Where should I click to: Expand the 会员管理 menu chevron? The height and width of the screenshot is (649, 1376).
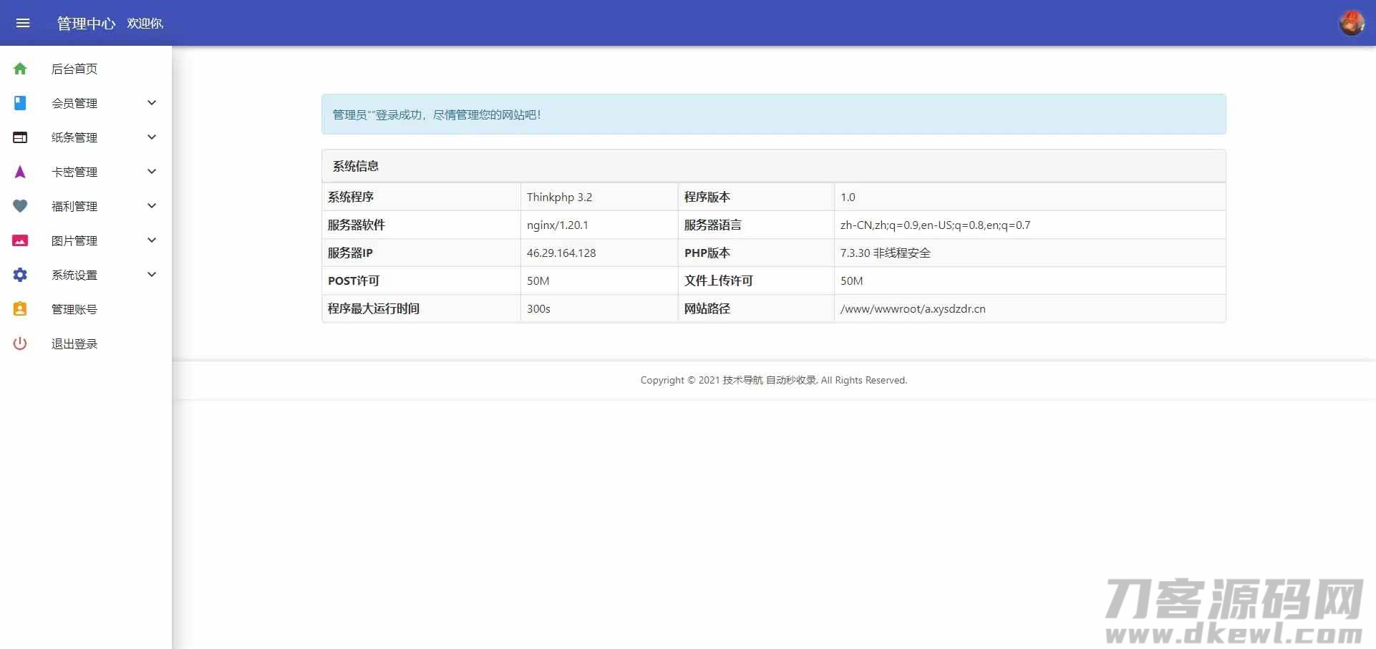tap(151, 103)
